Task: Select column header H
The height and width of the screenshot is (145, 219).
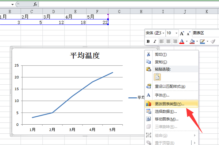Action: (x=141, y=12)
